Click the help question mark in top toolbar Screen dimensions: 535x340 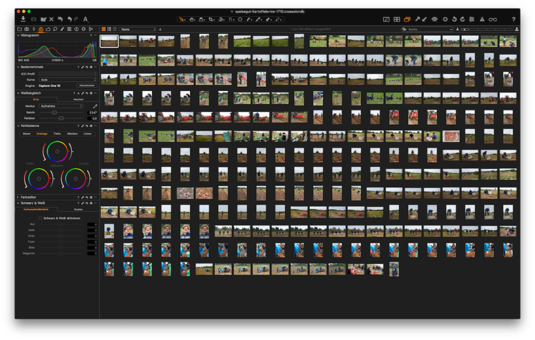point(513,20)
